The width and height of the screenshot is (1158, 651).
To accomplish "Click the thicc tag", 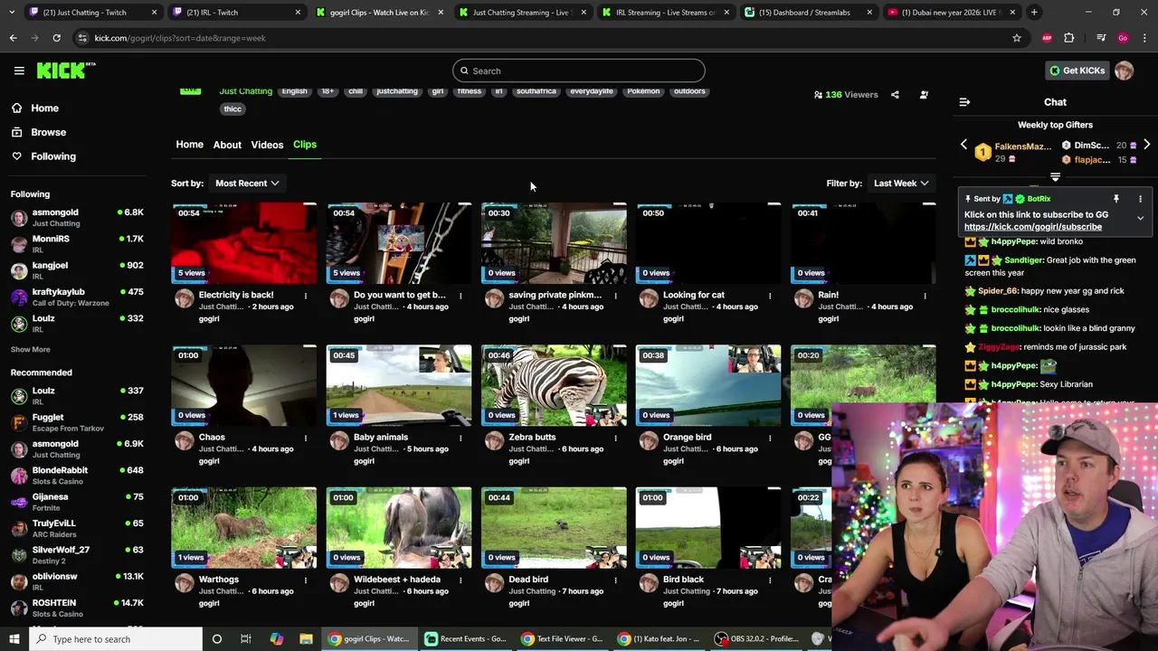I will (233, 109).
